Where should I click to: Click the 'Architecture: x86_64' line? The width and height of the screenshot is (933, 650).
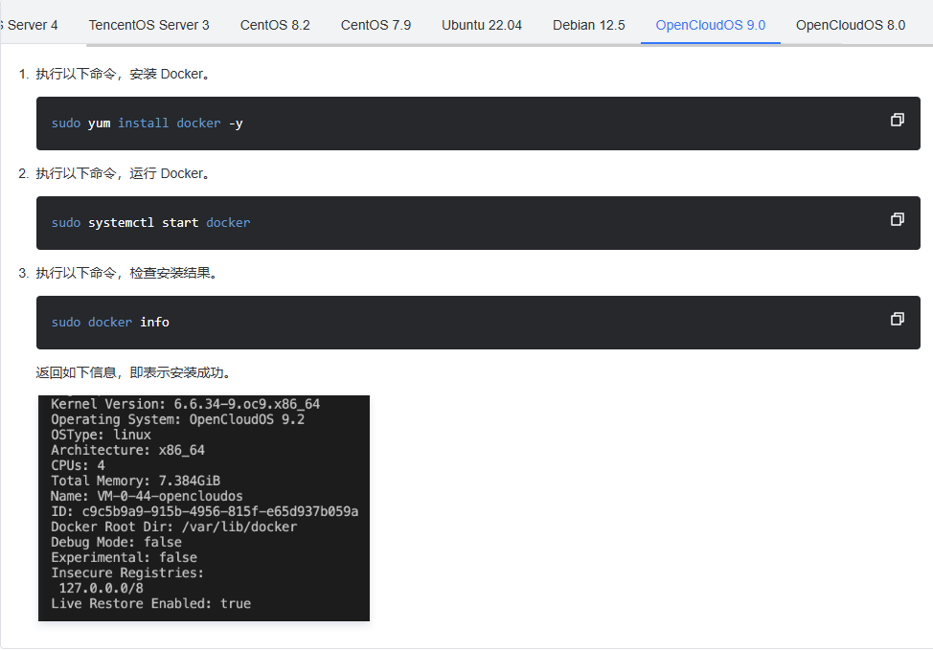(128, 450)
